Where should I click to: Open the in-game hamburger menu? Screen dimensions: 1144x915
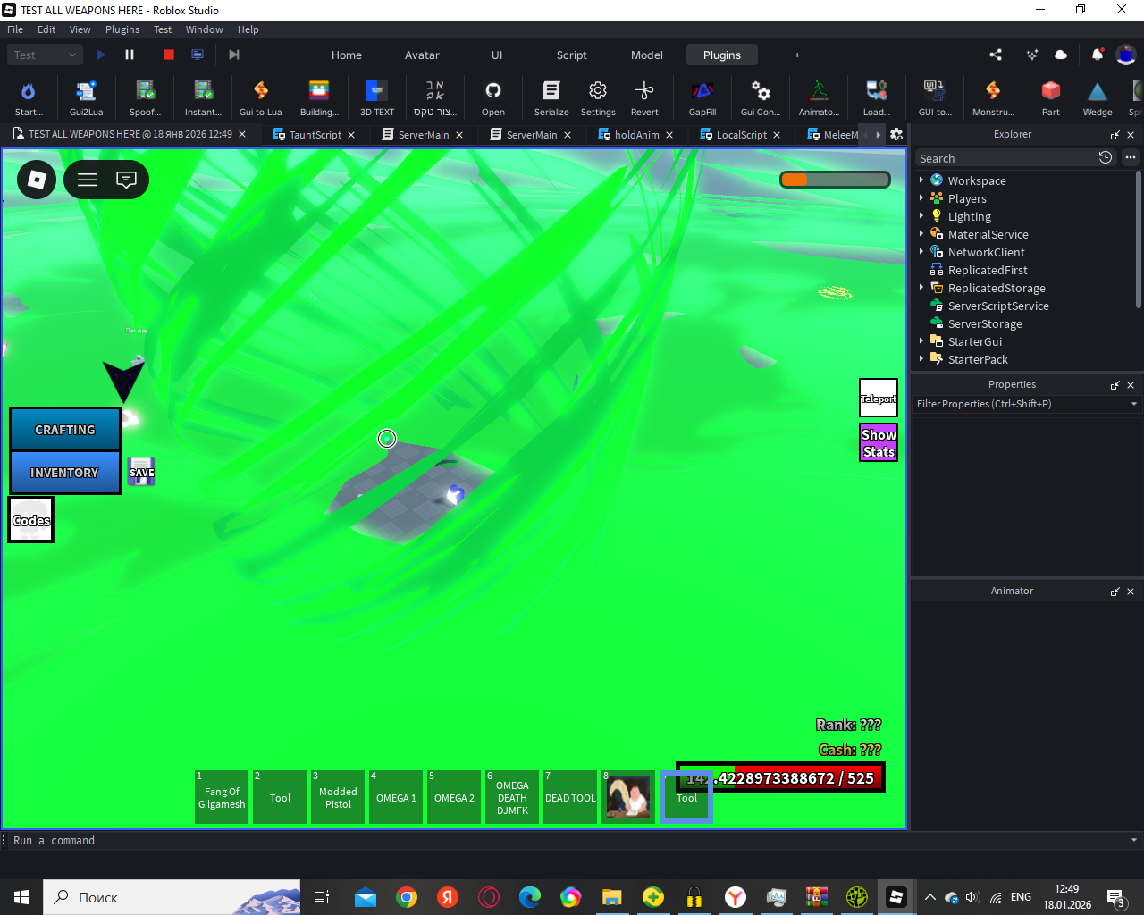click(88, 180)
